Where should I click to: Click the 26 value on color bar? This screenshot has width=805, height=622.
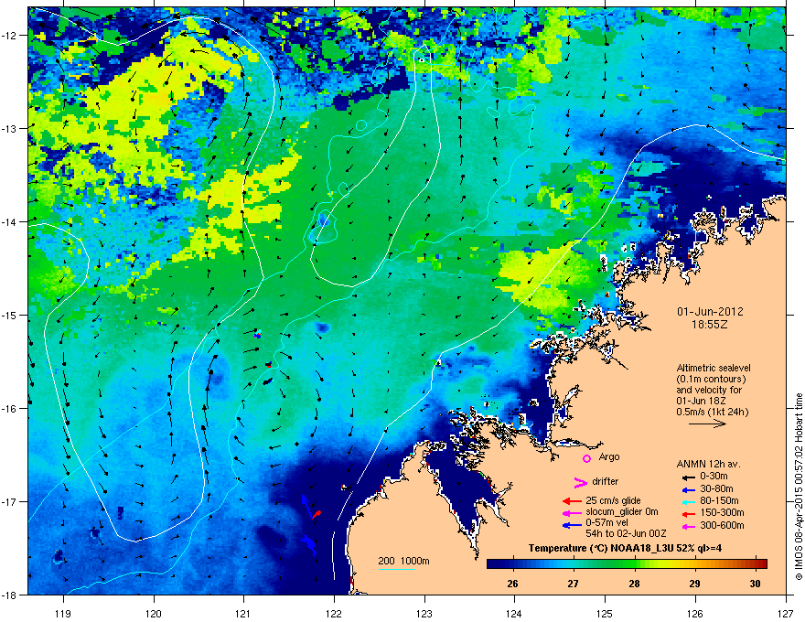pyautogui.click(x=512, y=584)
